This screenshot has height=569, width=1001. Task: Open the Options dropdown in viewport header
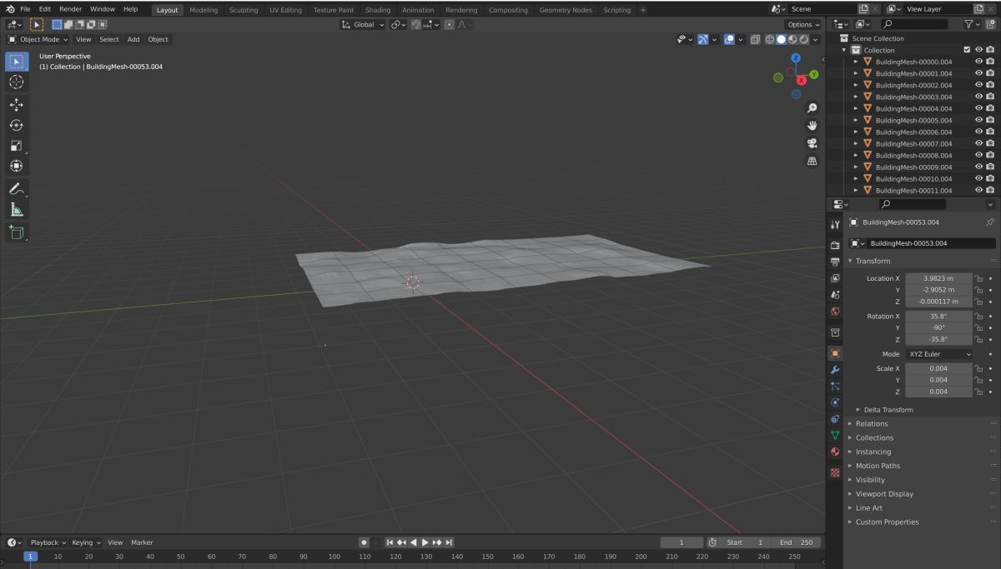coord(803,24)
